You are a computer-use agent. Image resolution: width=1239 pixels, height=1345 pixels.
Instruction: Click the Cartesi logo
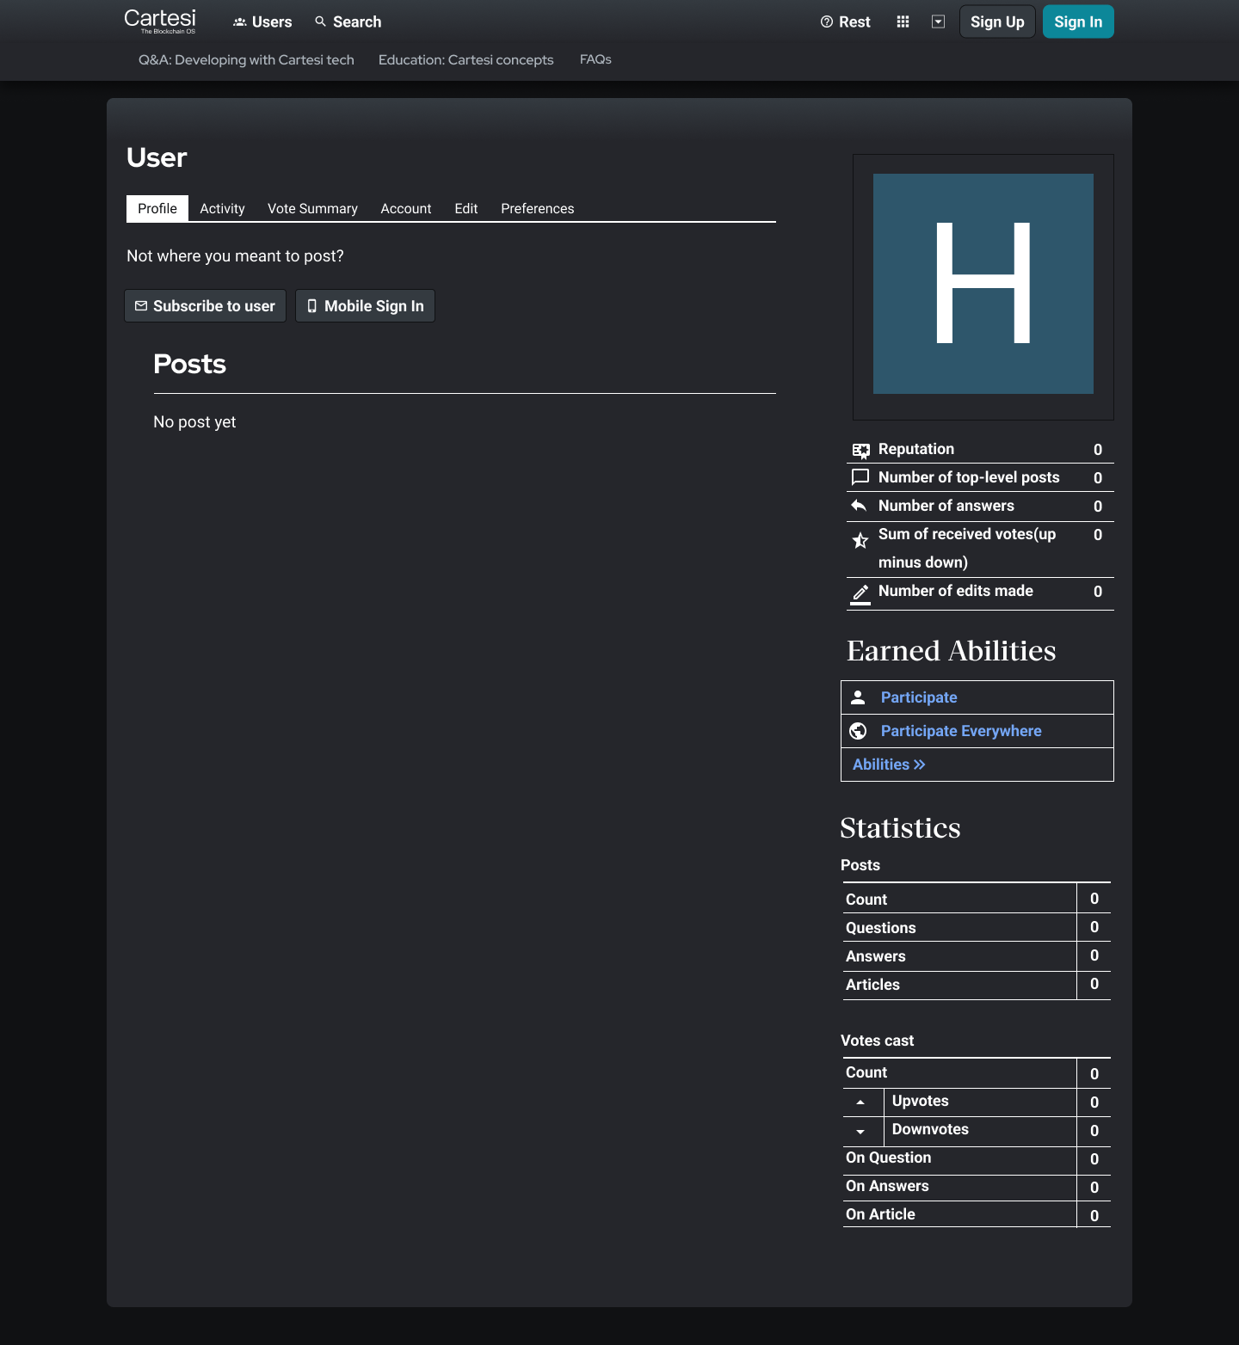coord(160,21)
